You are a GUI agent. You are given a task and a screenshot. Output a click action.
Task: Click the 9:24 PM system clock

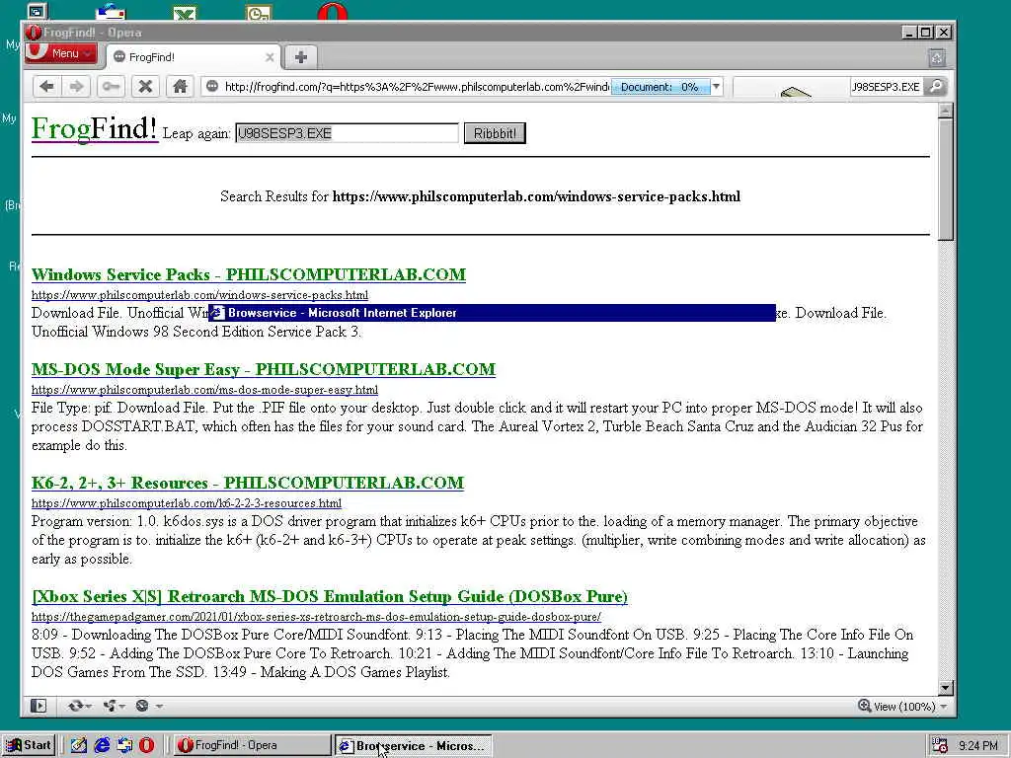point(977,746)
